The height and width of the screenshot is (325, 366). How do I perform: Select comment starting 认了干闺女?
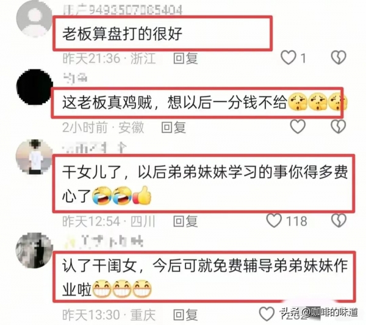click(x=205, y=277)
